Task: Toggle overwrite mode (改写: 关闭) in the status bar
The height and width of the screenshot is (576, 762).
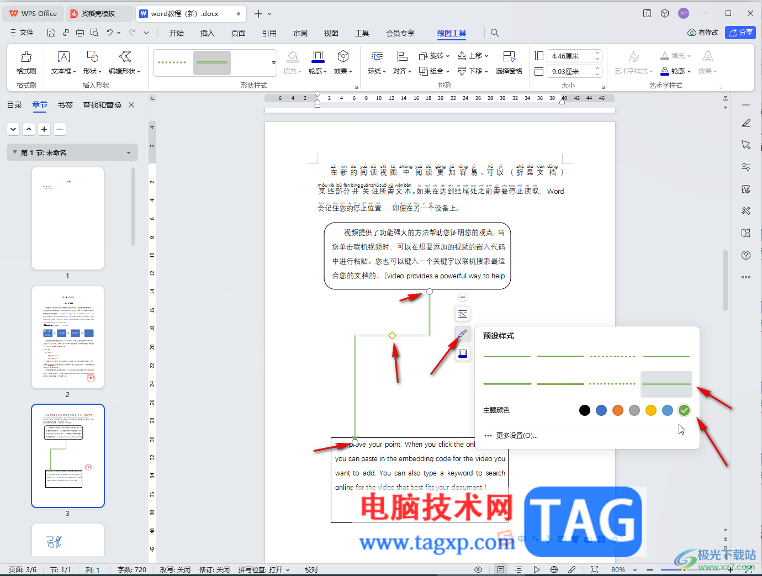Action: point(175,569)
